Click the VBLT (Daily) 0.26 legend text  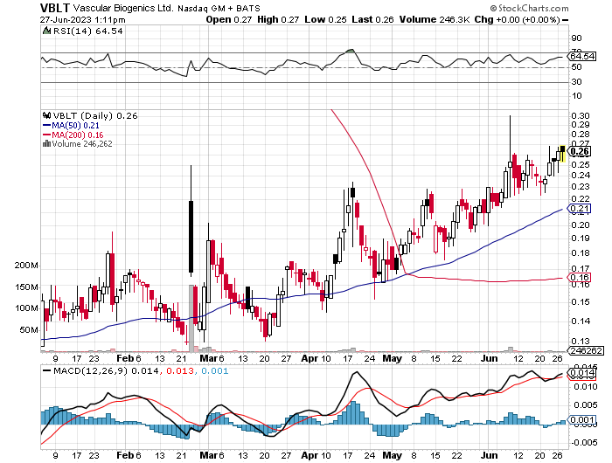click(x=95, y=116)
